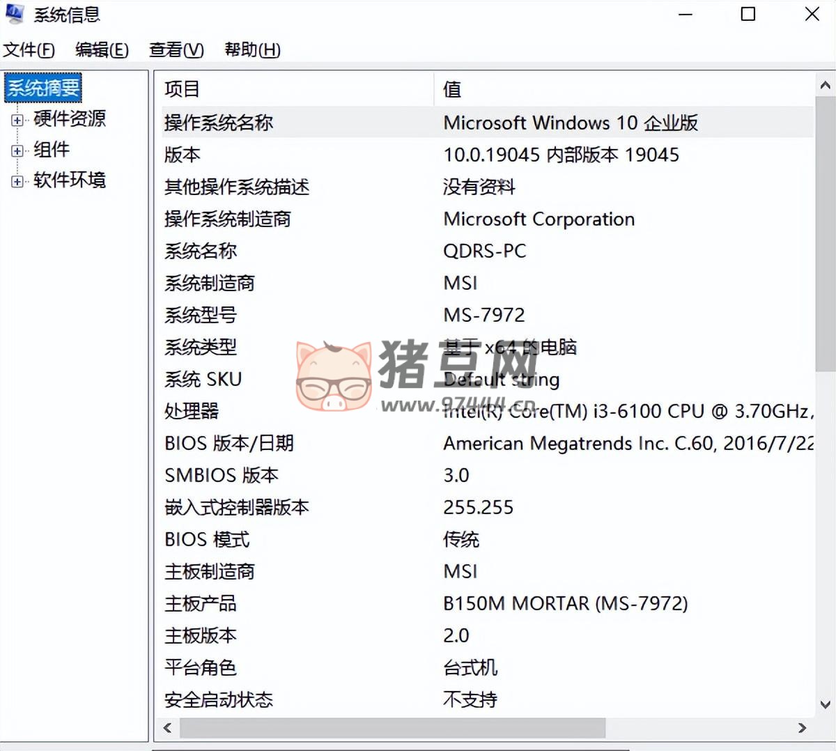Maximize the 系统信息 window
This screenshot has width=836, height=751.
[x=748, y=14]
